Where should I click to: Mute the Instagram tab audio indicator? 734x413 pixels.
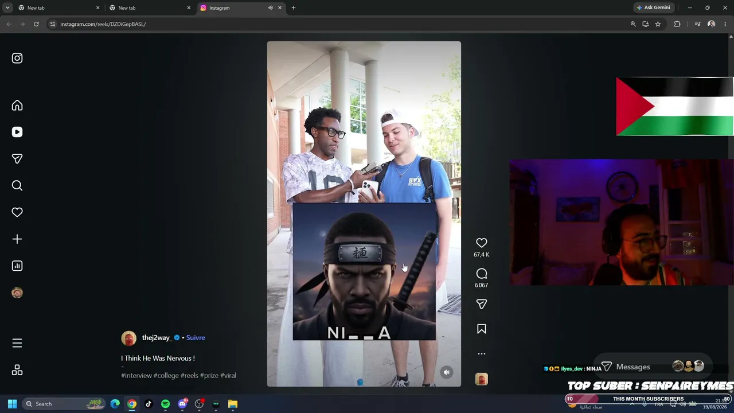coord(270,8)
